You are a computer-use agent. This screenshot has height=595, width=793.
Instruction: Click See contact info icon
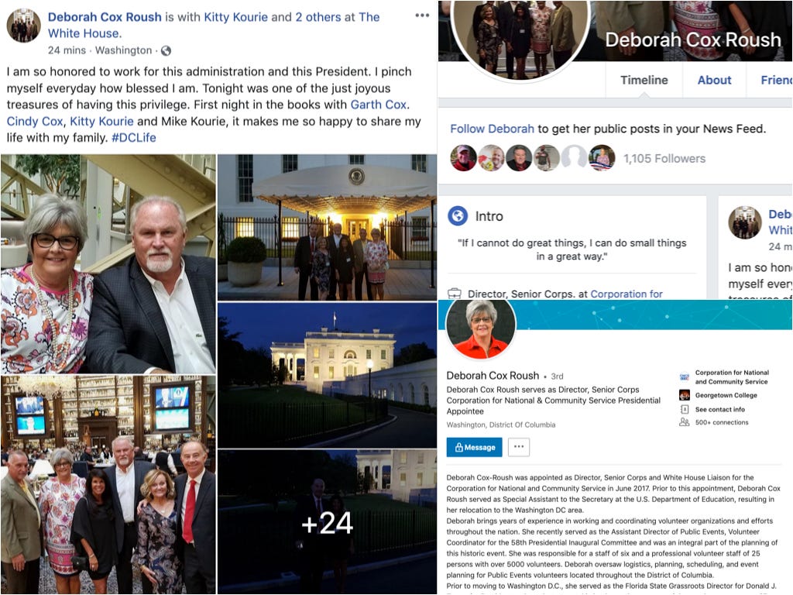685,409
